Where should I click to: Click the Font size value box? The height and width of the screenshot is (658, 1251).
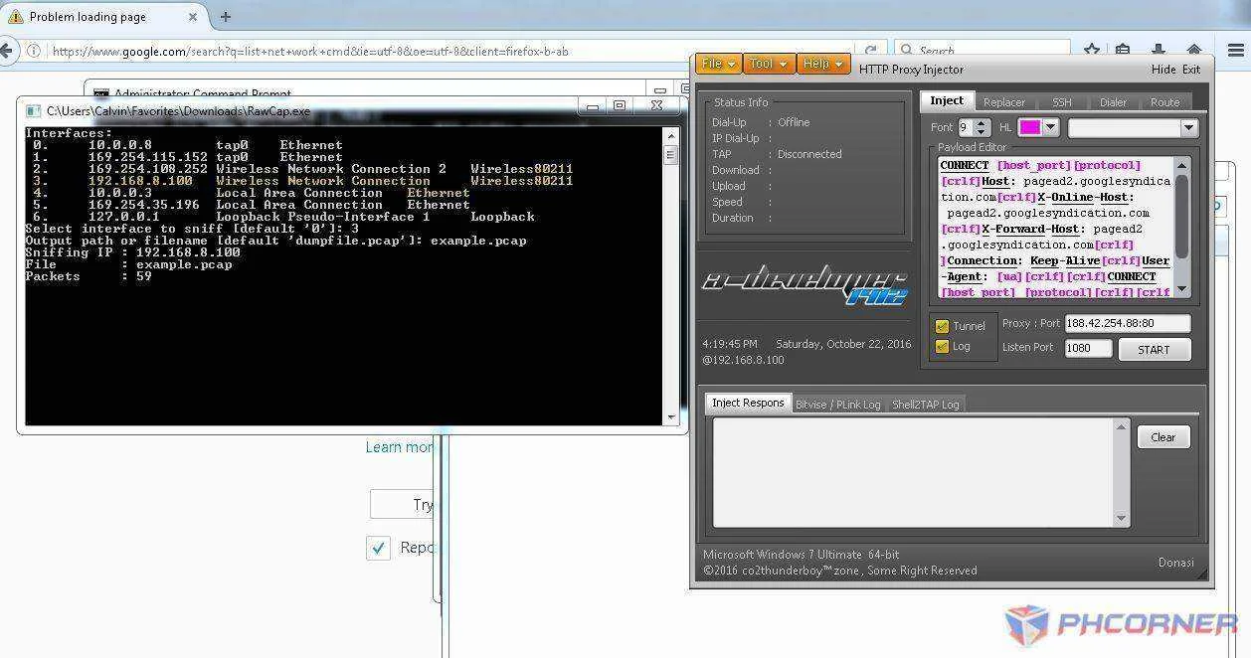click(966, 127)
